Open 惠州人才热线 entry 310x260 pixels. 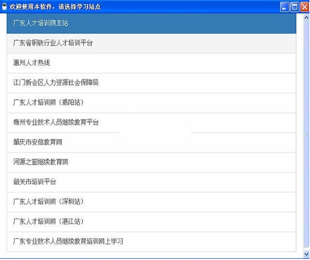pyautogui.click(x=151, y=63)
